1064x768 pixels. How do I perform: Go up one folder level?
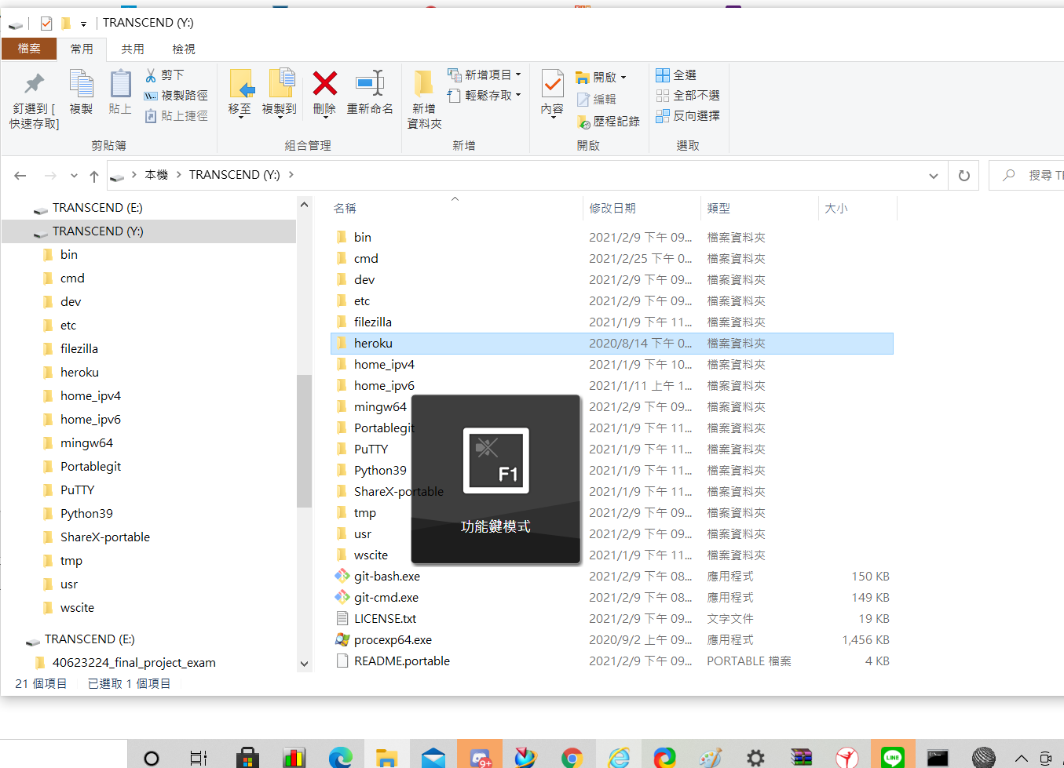pyautogui.click(x=94, y=176)
